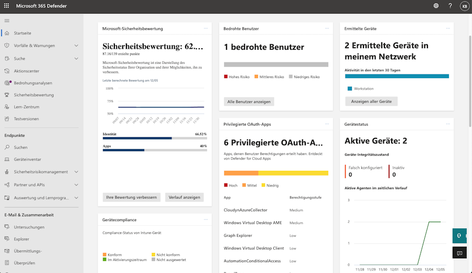Click Microsoft 365 Defender title

(x=41, y=6)
